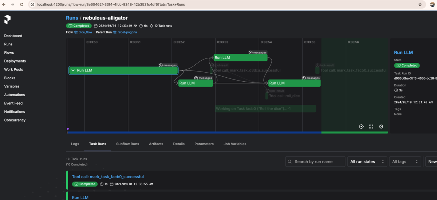Screen dimensions: 437x200
Task: Click the search magnifier icon in run search
Action: [290, 162]
